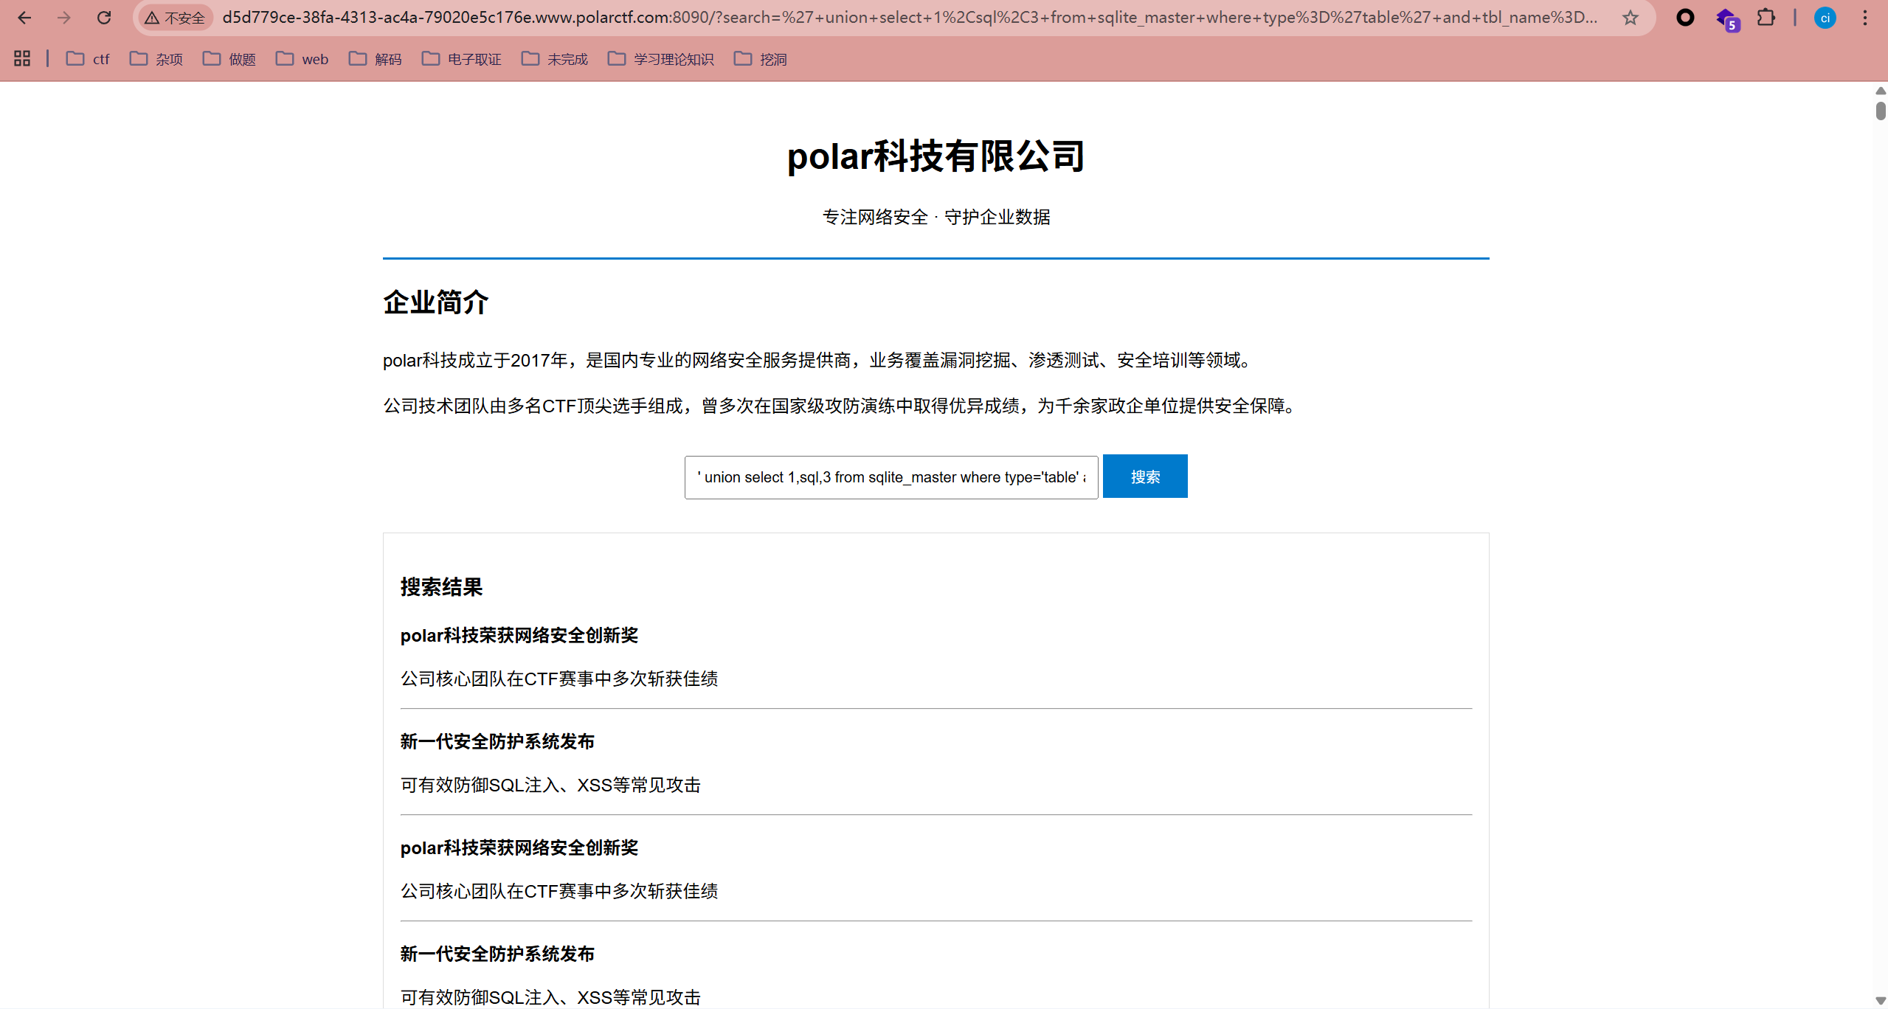
Task: Open the 电子取证 bookmarks folder
Action: pos(462,59)
